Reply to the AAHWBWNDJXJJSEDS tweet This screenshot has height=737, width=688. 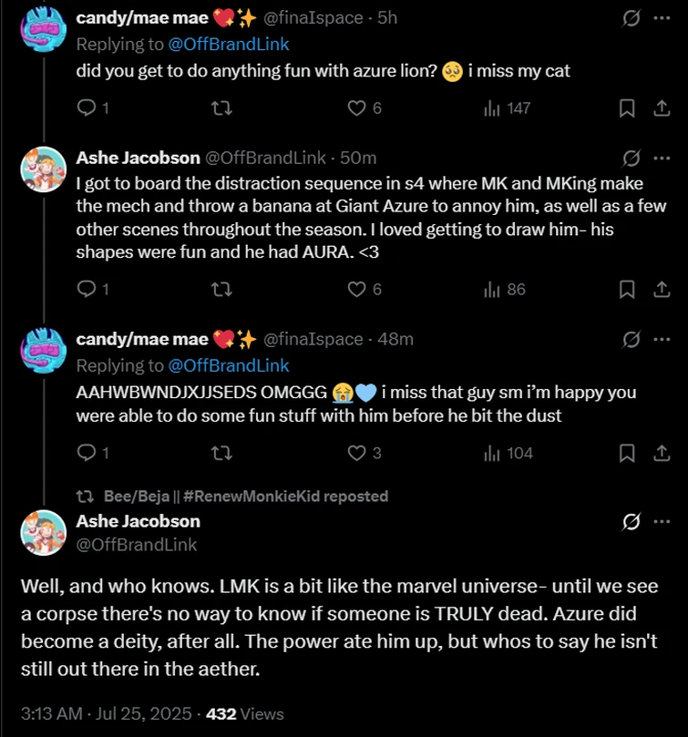tap(87, 453)
